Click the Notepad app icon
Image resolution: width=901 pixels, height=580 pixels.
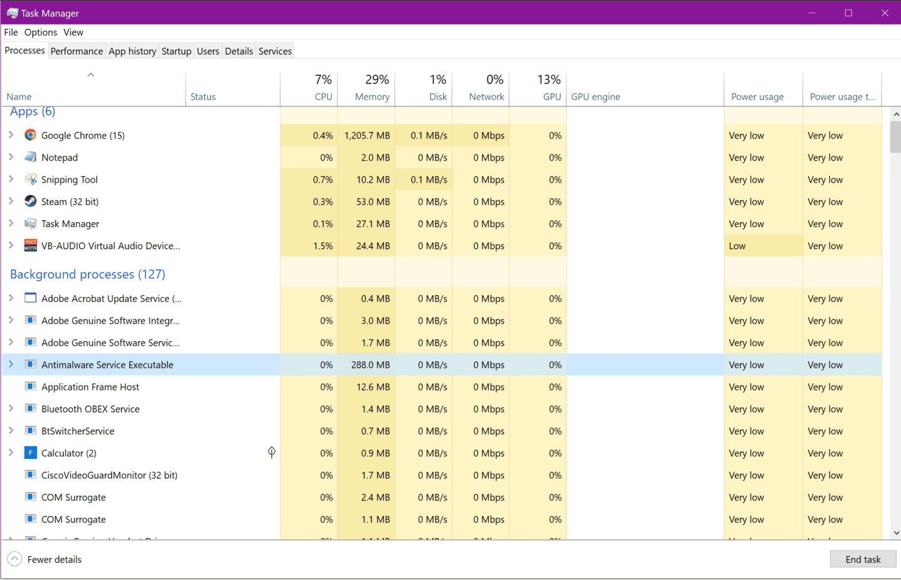(x=30, y=157)
